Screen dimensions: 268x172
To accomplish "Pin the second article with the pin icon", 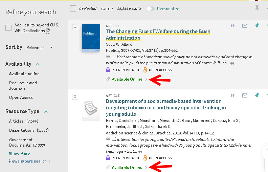I will click(x=257, y=95).
